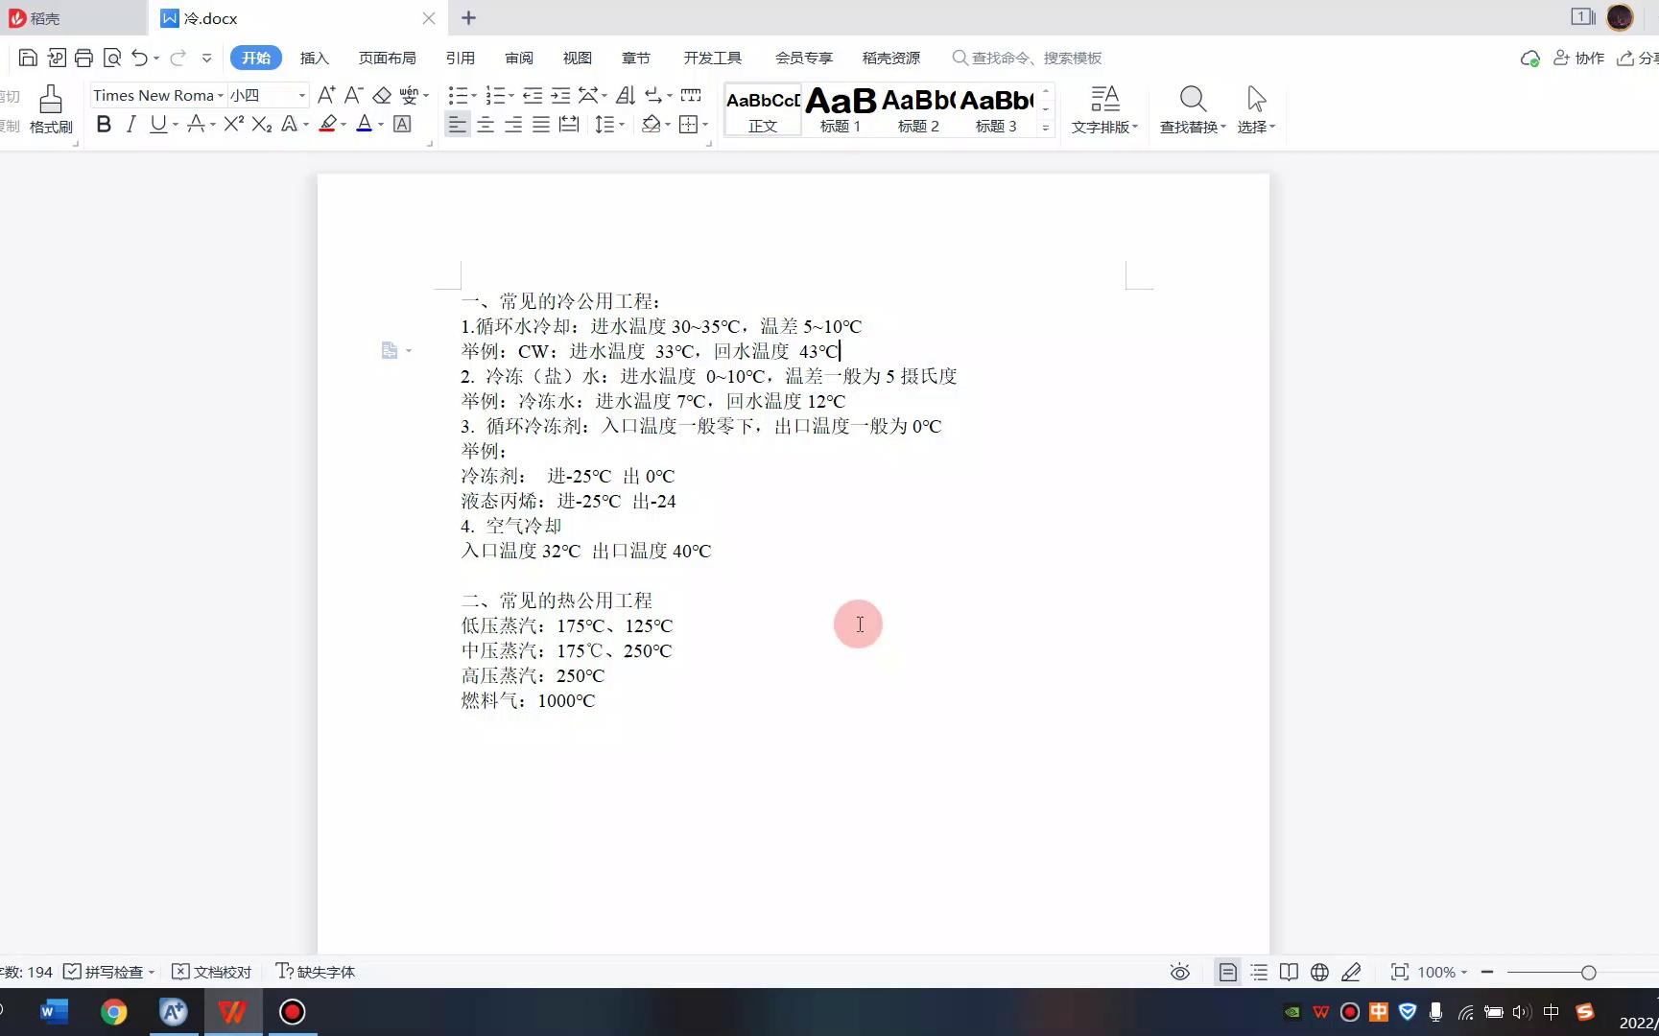
Task: Enable web layout view
Action: coord(1319,972)
